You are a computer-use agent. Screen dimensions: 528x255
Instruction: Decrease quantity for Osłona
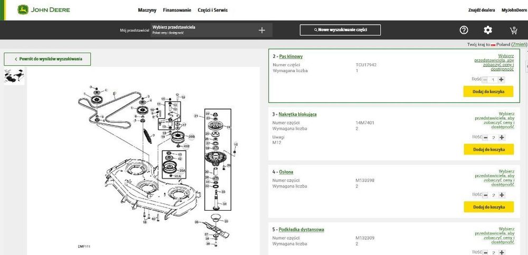point(485,195)
